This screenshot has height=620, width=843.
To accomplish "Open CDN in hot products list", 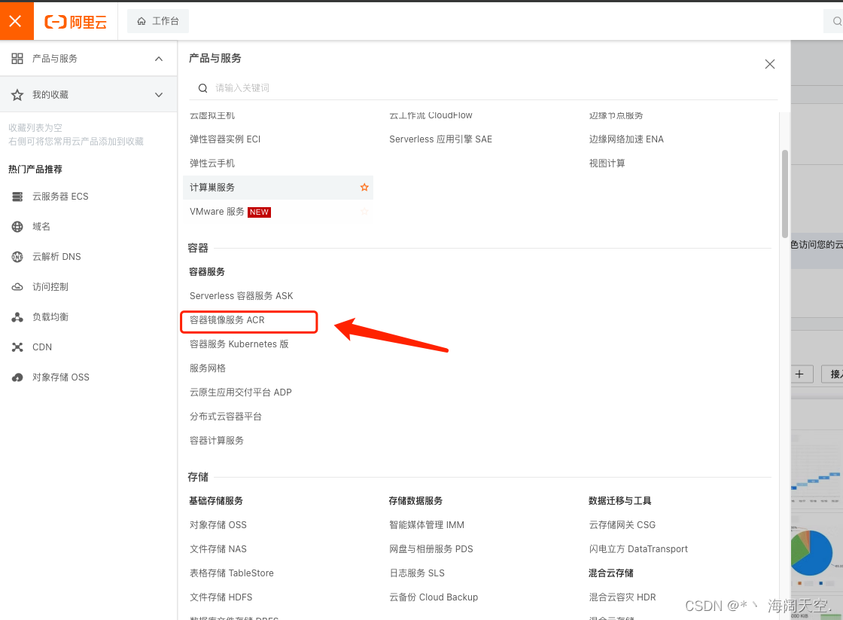I will (x=42, y=347).
